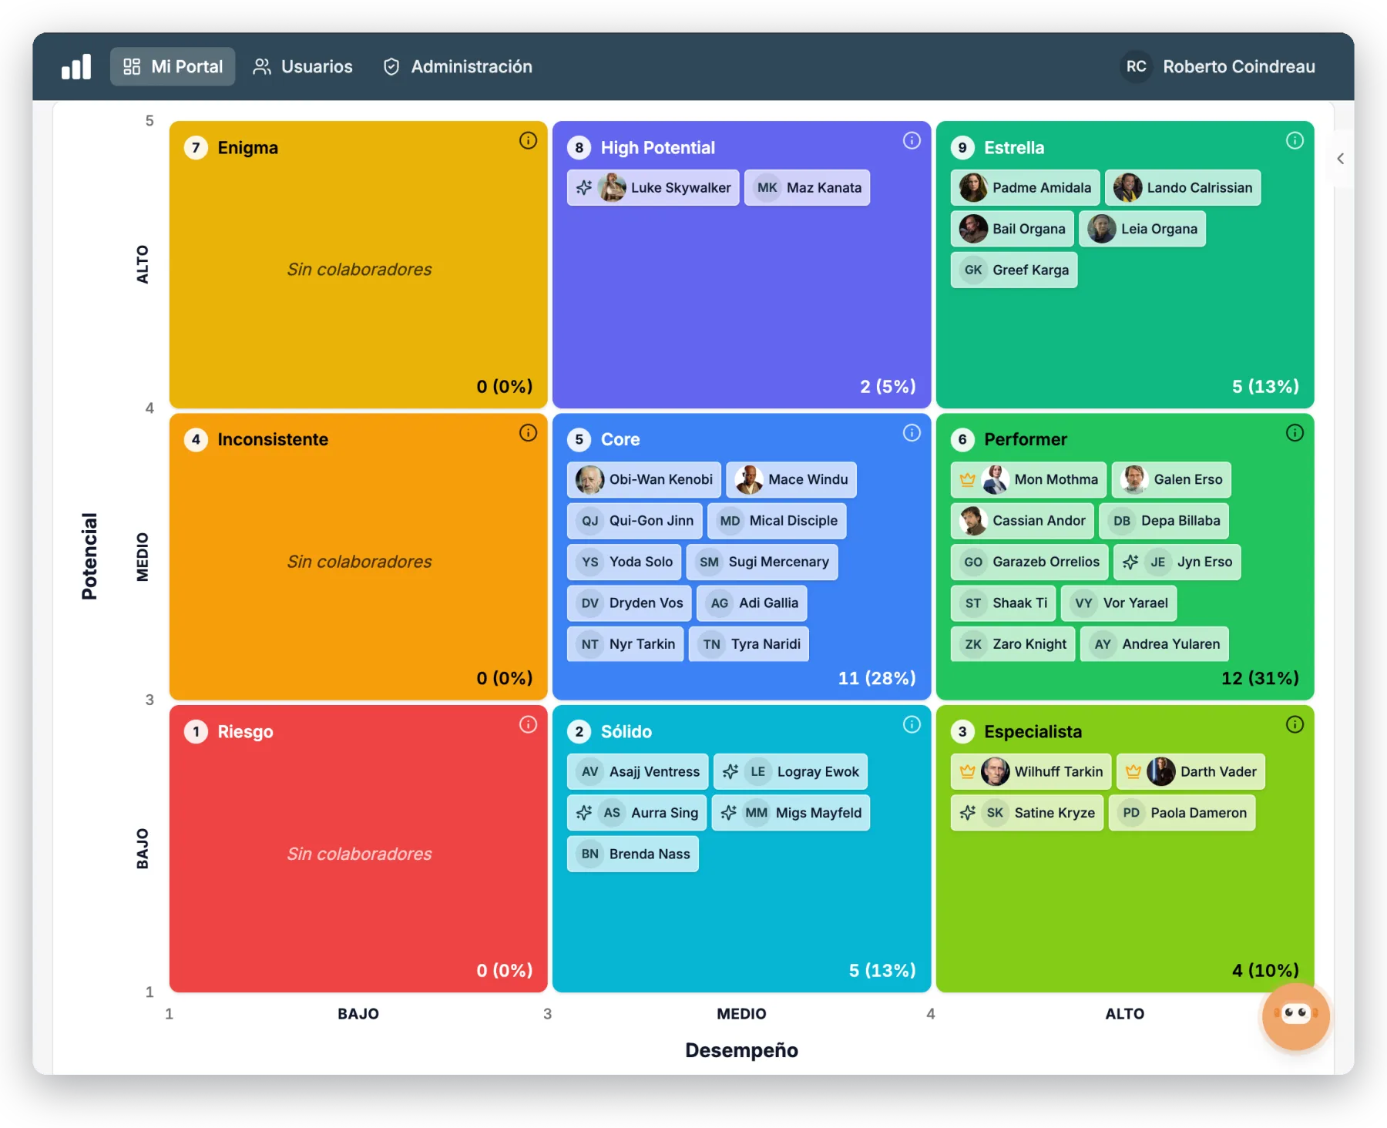This screenshot has width=1387, height=1128.
Task: Select the Greef Karga chip
Action: [x=1014, y=270]
